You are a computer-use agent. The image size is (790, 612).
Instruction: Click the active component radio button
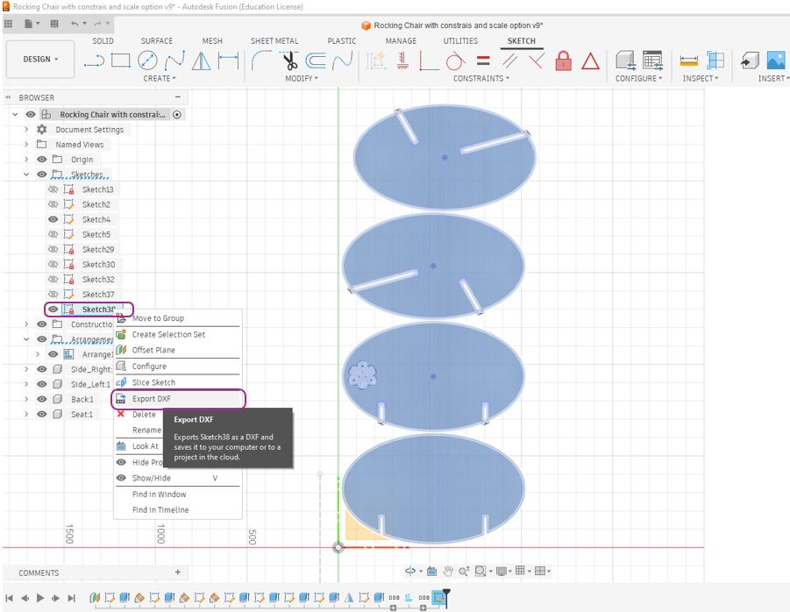pos(177,115)
